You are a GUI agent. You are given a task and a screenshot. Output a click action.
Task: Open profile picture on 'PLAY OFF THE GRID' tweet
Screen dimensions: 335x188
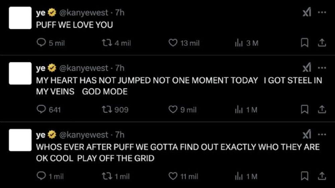[20, 140]
